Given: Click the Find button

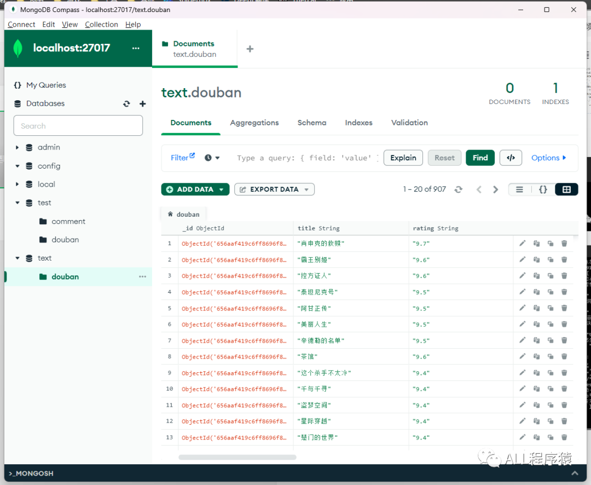Looking at the screenshot, I should (x=480, y=158).
